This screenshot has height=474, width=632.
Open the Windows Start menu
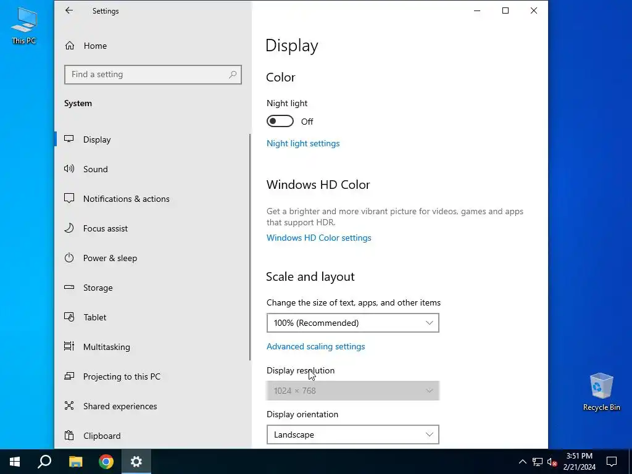(x=15, y=462)
